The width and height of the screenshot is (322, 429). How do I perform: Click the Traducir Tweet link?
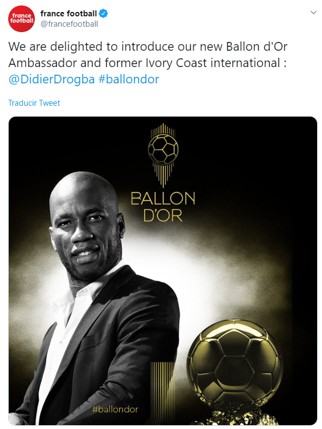coord(34,103)
